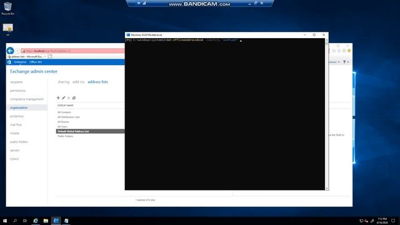This screenshot has width=400, height=225.
Task: Edit selected address list with pencil icon
Action: point(64,98)
